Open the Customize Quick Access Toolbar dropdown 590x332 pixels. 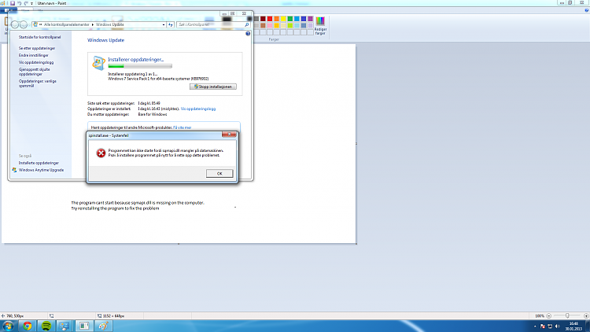click(x=31, y=3)
